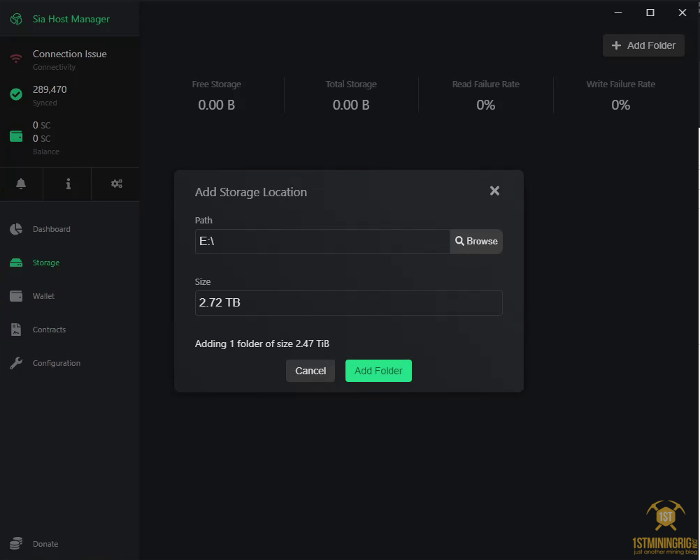
Task: Click the Sia Host Manager logo icon
Action: point(16,19)
